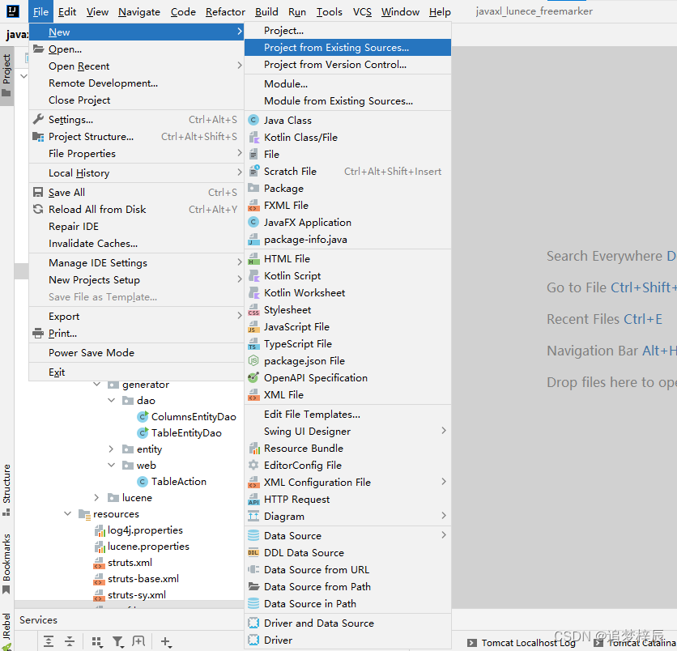The width and height of the screenshot is (677, 651).
Task: Select Power Save Mode
Action: tap(136, 353)
